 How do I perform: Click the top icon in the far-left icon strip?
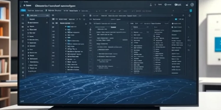[x=23, y=15]
